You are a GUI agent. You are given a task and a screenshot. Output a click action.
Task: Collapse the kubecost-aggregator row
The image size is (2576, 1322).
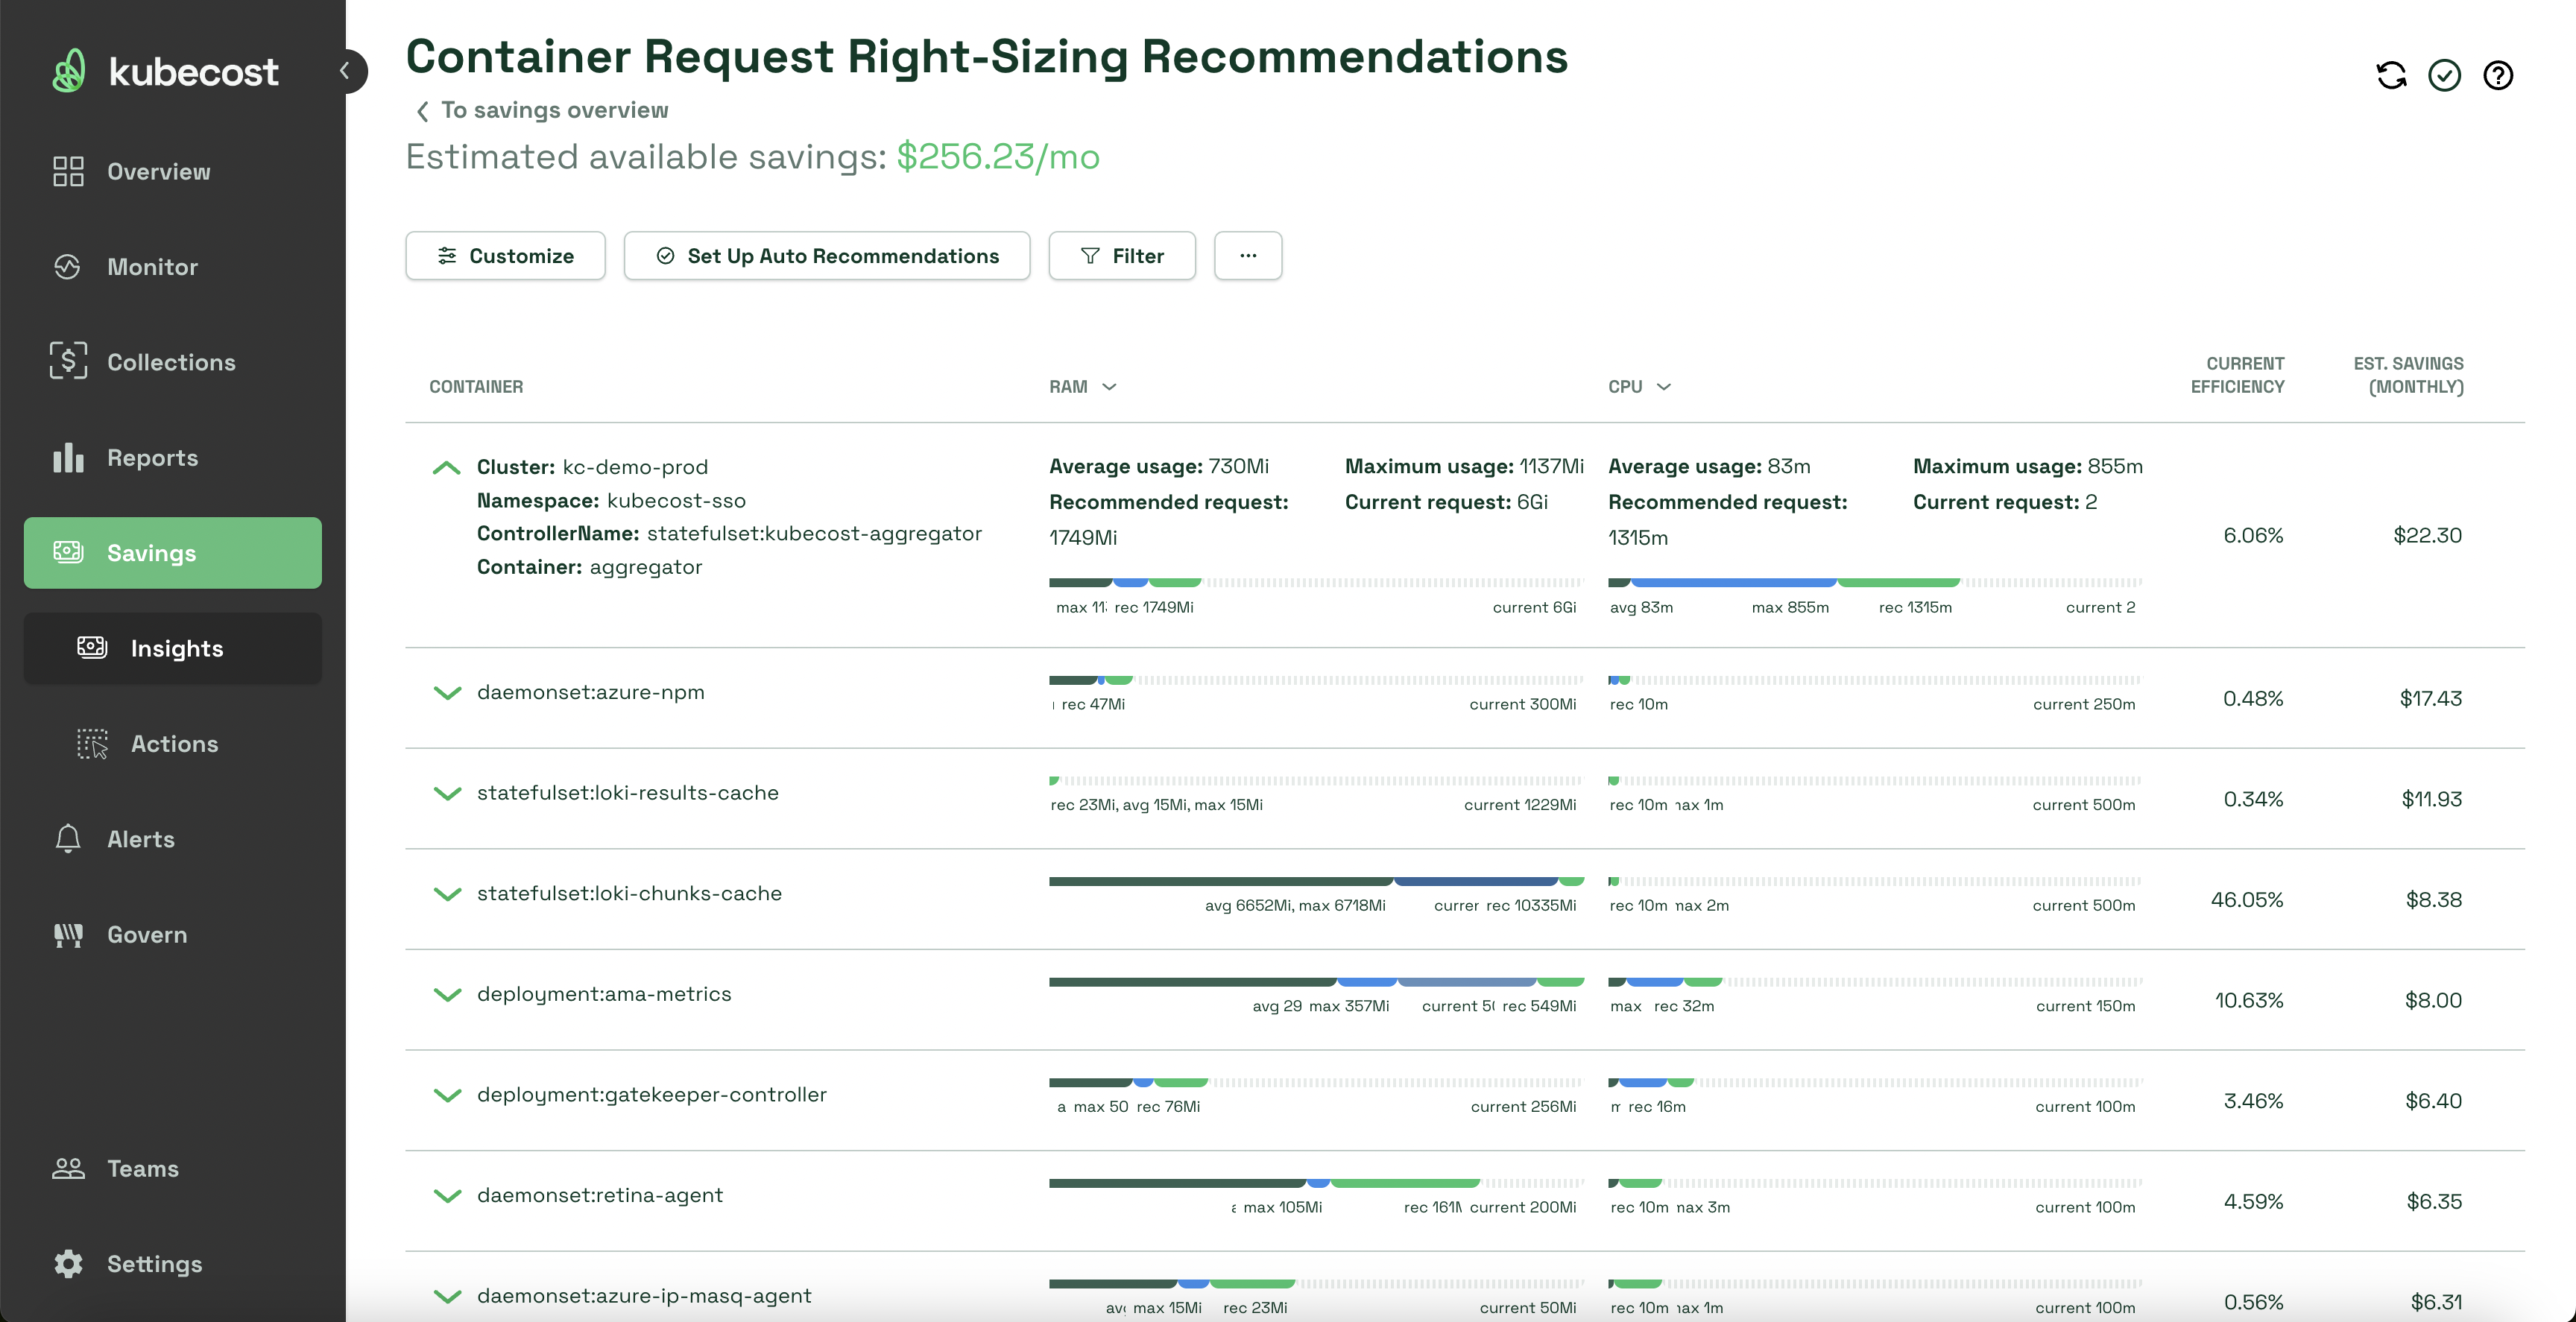click(446, 467)
